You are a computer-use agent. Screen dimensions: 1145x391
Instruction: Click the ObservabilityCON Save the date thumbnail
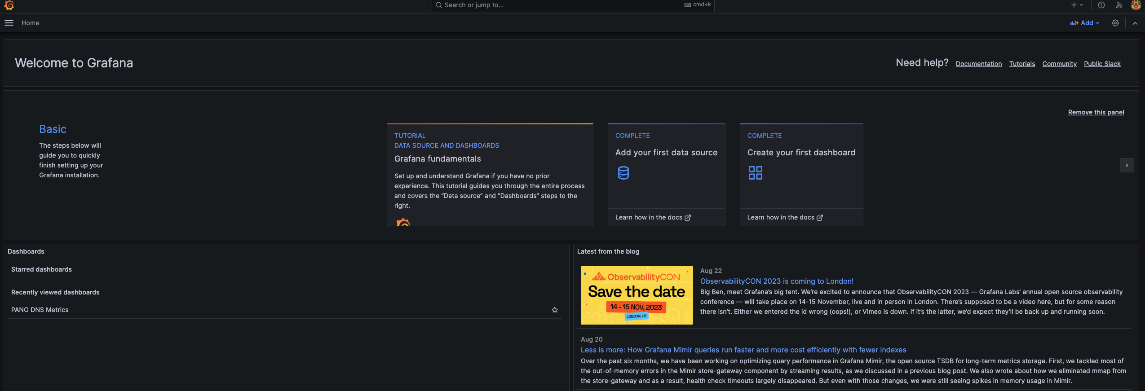[x=637, y=295]
